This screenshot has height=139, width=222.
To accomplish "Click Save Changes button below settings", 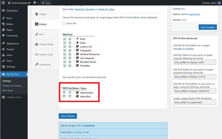I will pos(68,116).
